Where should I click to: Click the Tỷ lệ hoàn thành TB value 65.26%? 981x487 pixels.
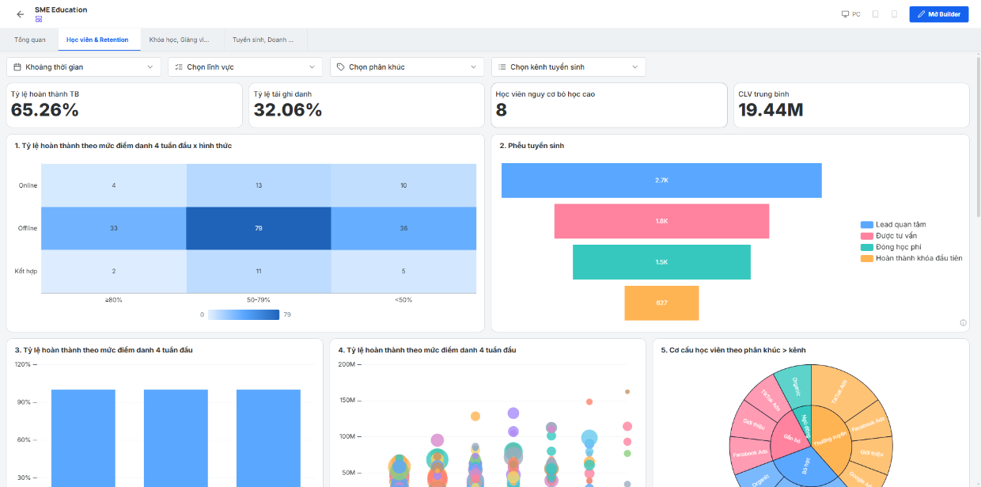tap(45, 110)
